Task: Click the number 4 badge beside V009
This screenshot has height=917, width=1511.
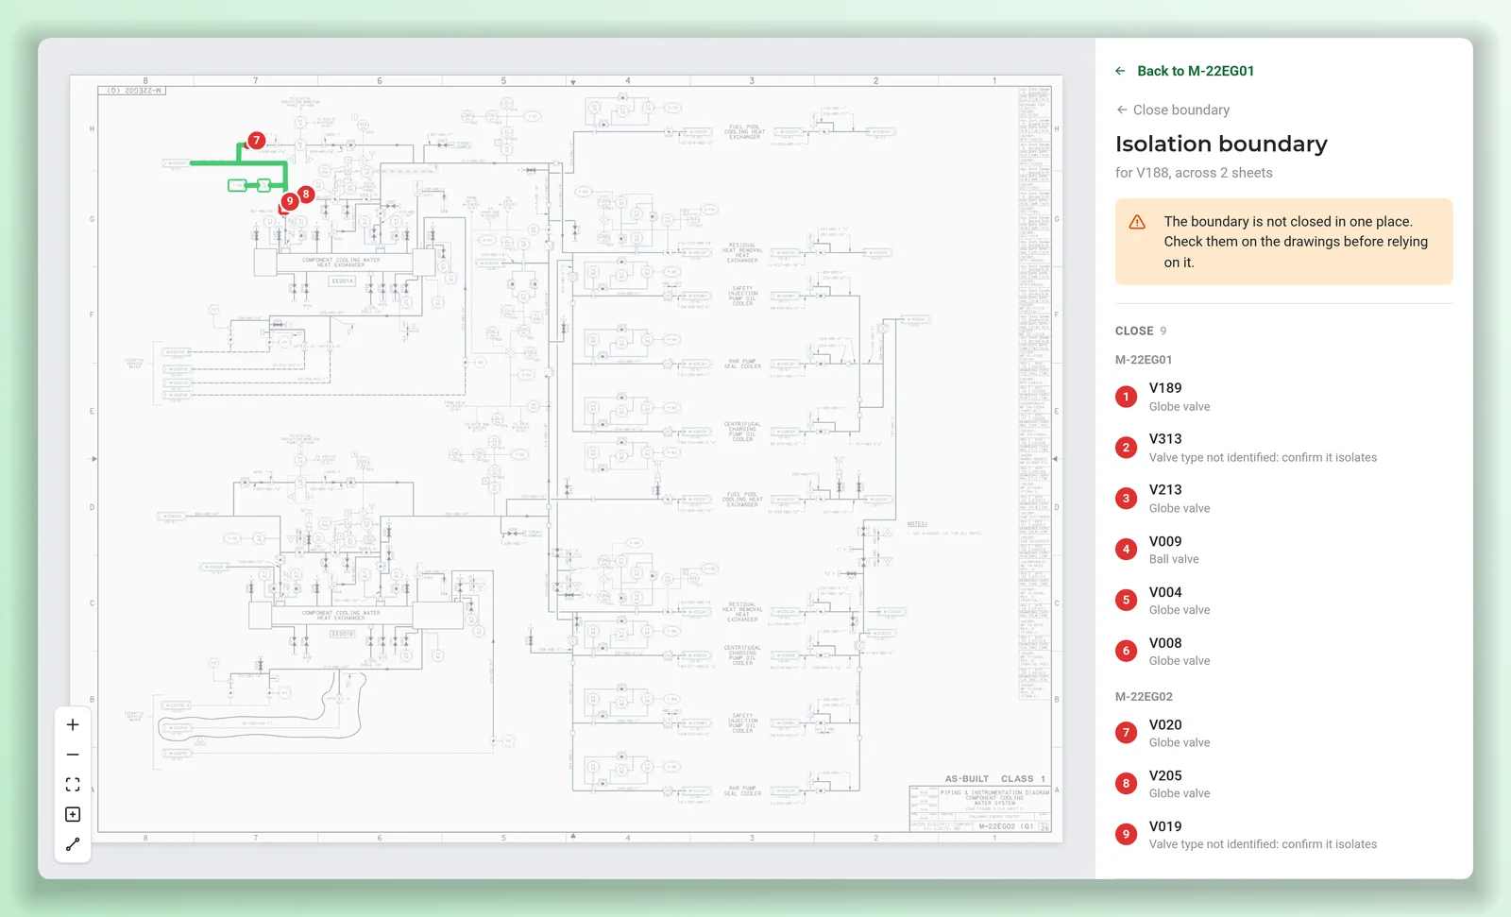Action: pyautogui.click(x=1126, y=550)
